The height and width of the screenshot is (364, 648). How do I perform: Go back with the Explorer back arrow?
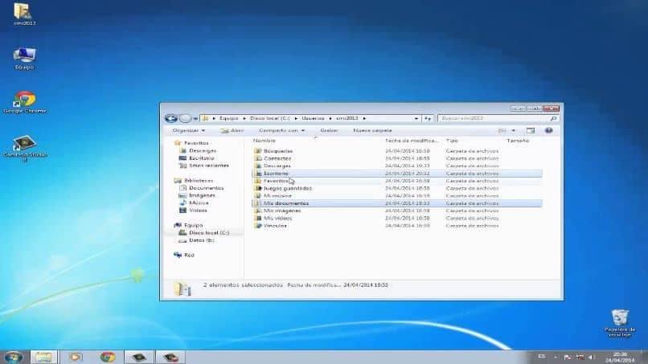[171, 119]
